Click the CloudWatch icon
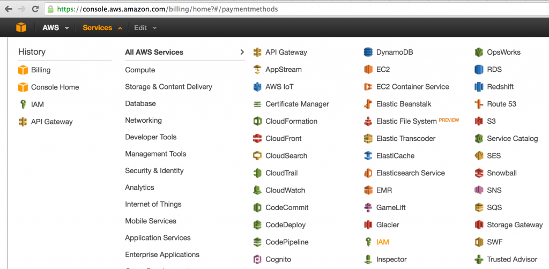Image resolution: width=549 pixels, height=269 pixels. [x=257, y=190]
